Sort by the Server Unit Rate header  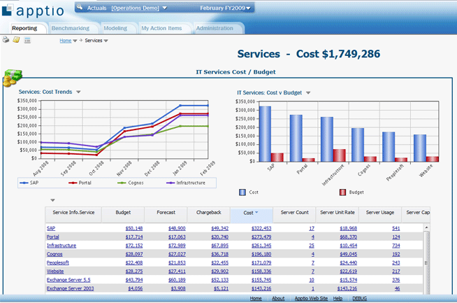338,215
